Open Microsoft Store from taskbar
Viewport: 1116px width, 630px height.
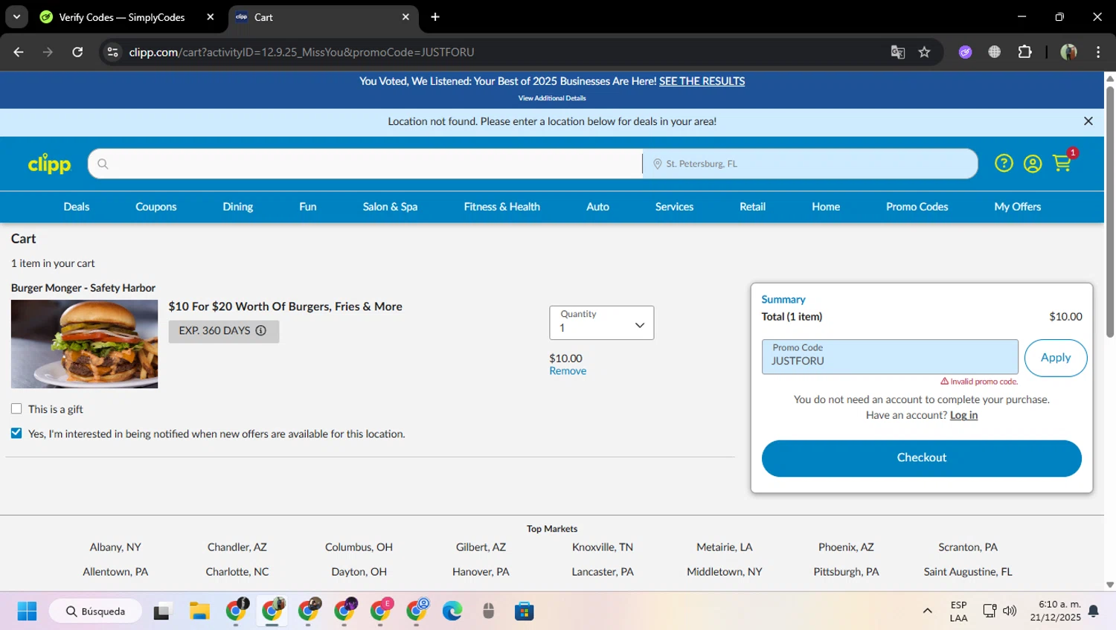coord(525,611)
